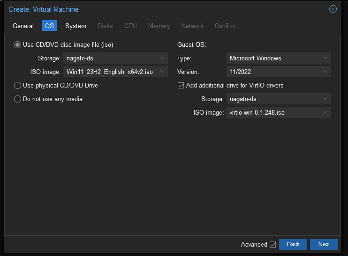Click the Back button

(293, 244)
